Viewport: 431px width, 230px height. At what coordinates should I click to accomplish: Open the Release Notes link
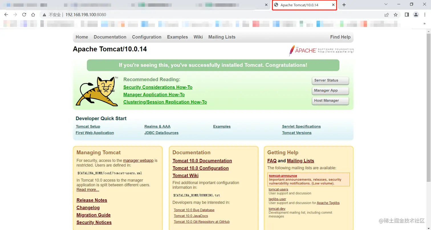click(92, 200)
